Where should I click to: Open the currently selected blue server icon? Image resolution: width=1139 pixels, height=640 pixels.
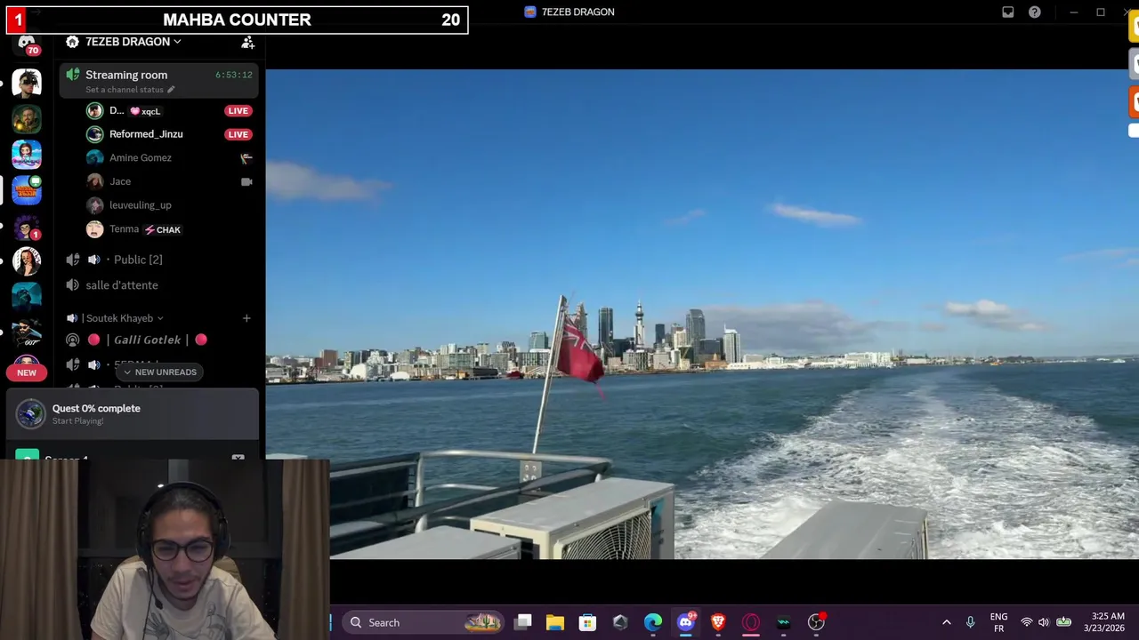pyautogui.click(x=27, y=190)
